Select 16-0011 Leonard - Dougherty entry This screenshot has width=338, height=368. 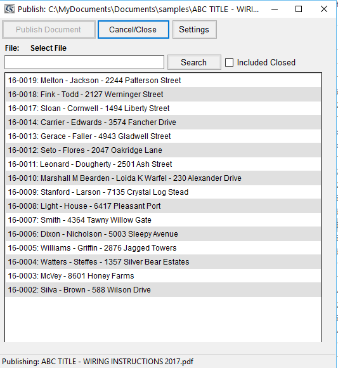point(163,164)
